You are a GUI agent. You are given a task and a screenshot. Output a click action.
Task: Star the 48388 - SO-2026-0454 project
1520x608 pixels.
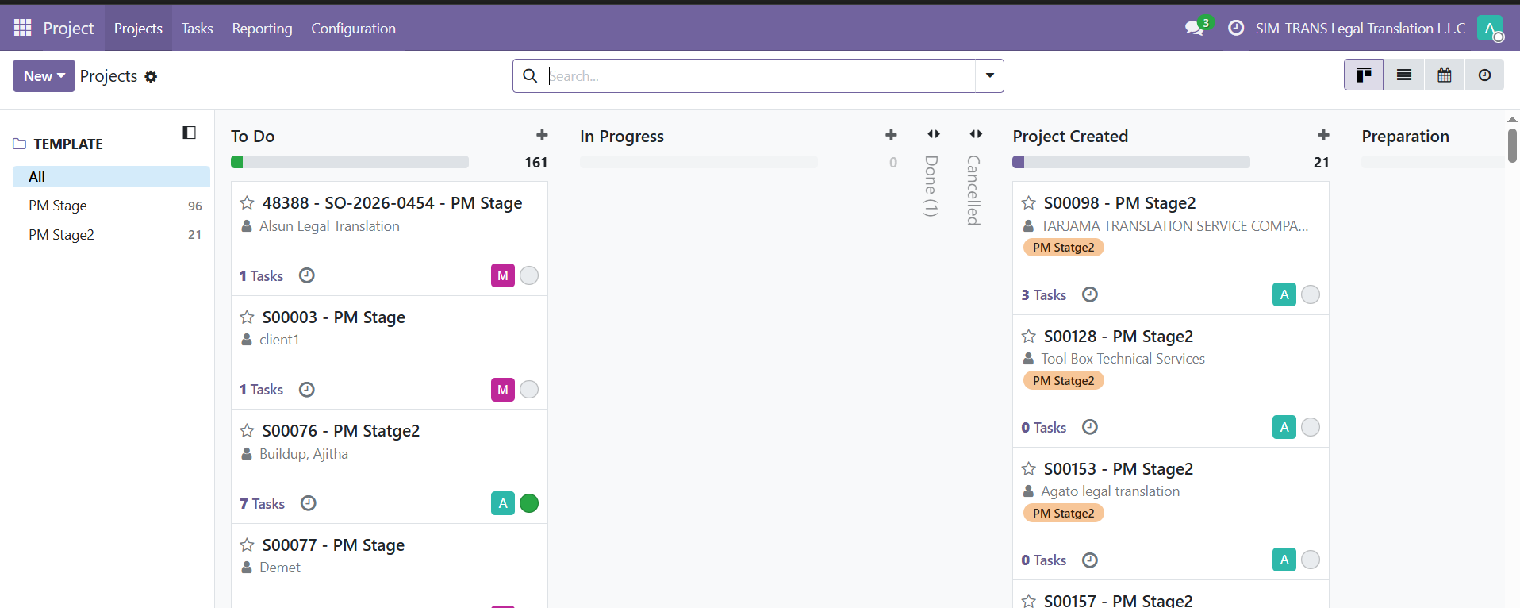point(248,203)
